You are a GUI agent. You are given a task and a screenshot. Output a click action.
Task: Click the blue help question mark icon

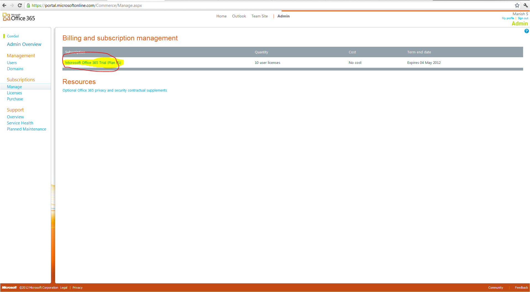pos(526,31)
